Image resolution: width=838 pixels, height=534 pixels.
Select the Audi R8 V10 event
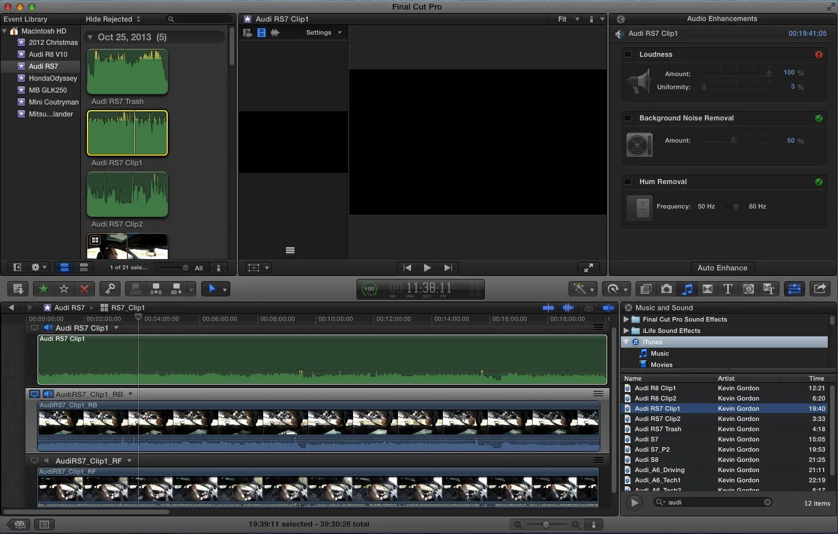click(48, 55)
